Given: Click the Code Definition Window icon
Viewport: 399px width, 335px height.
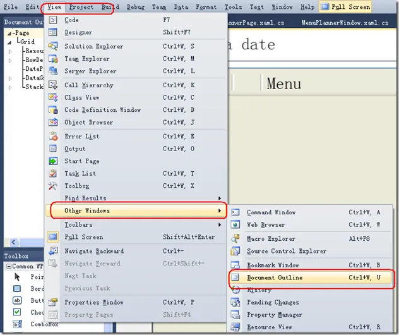Looking at the screenshot, I should click(x=53, y=110).
